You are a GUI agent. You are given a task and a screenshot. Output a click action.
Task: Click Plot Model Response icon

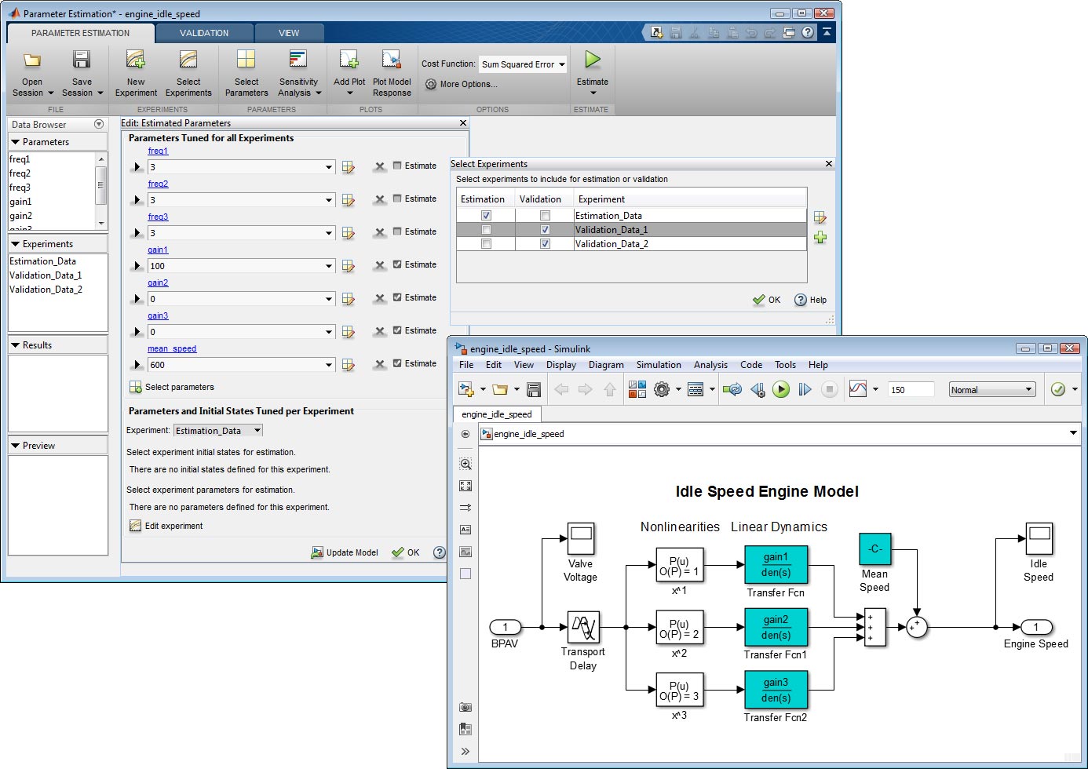point(391,60)
